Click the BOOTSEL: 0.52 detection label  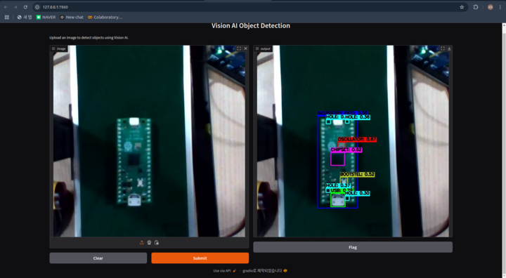357,174
